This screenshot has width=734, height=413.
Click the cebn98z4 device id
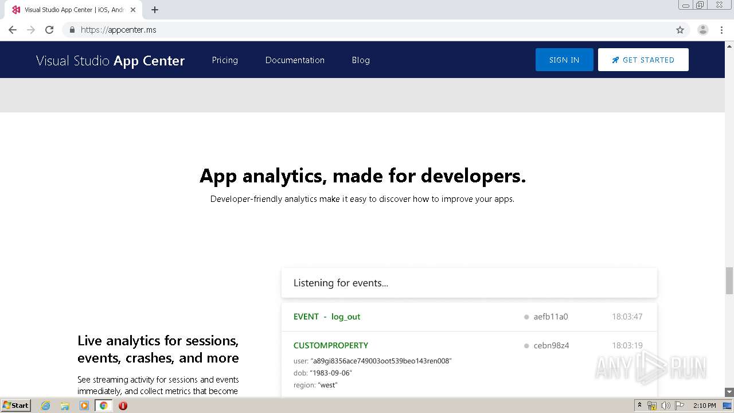(x=551, y=345)
